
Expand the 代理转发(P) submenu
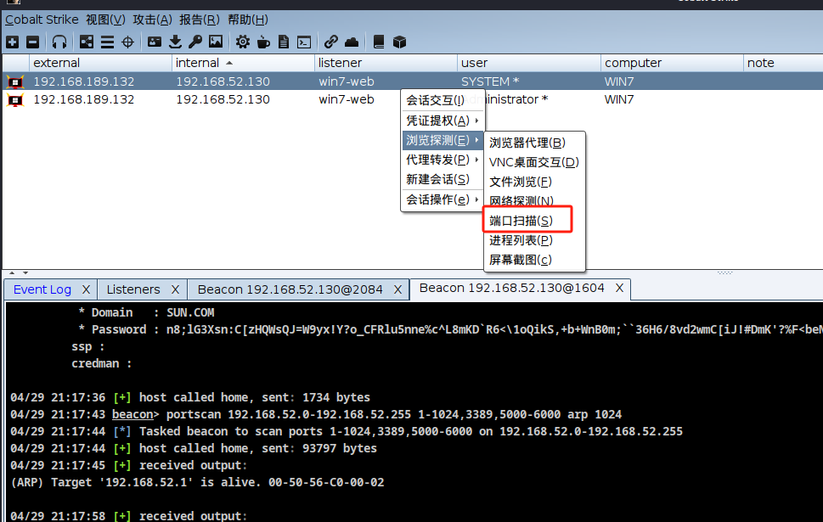441,160
